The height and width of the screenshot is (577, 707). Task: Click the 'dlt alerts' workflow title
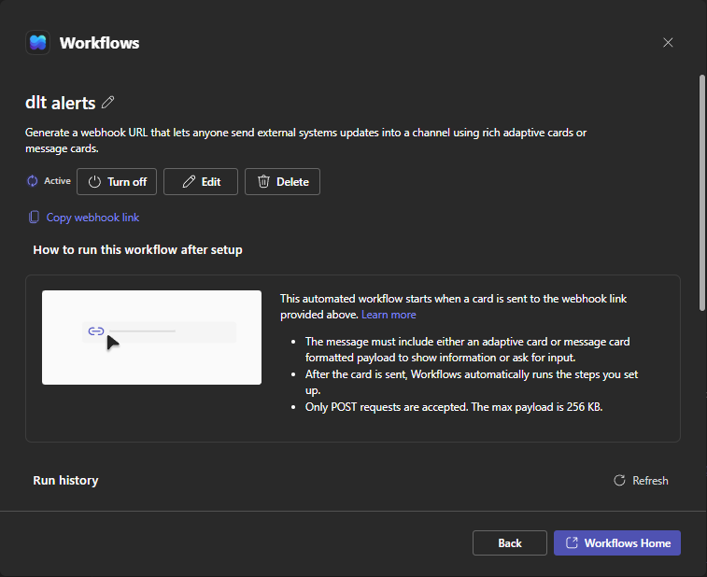pyautogui.click(x=61, y=103)
